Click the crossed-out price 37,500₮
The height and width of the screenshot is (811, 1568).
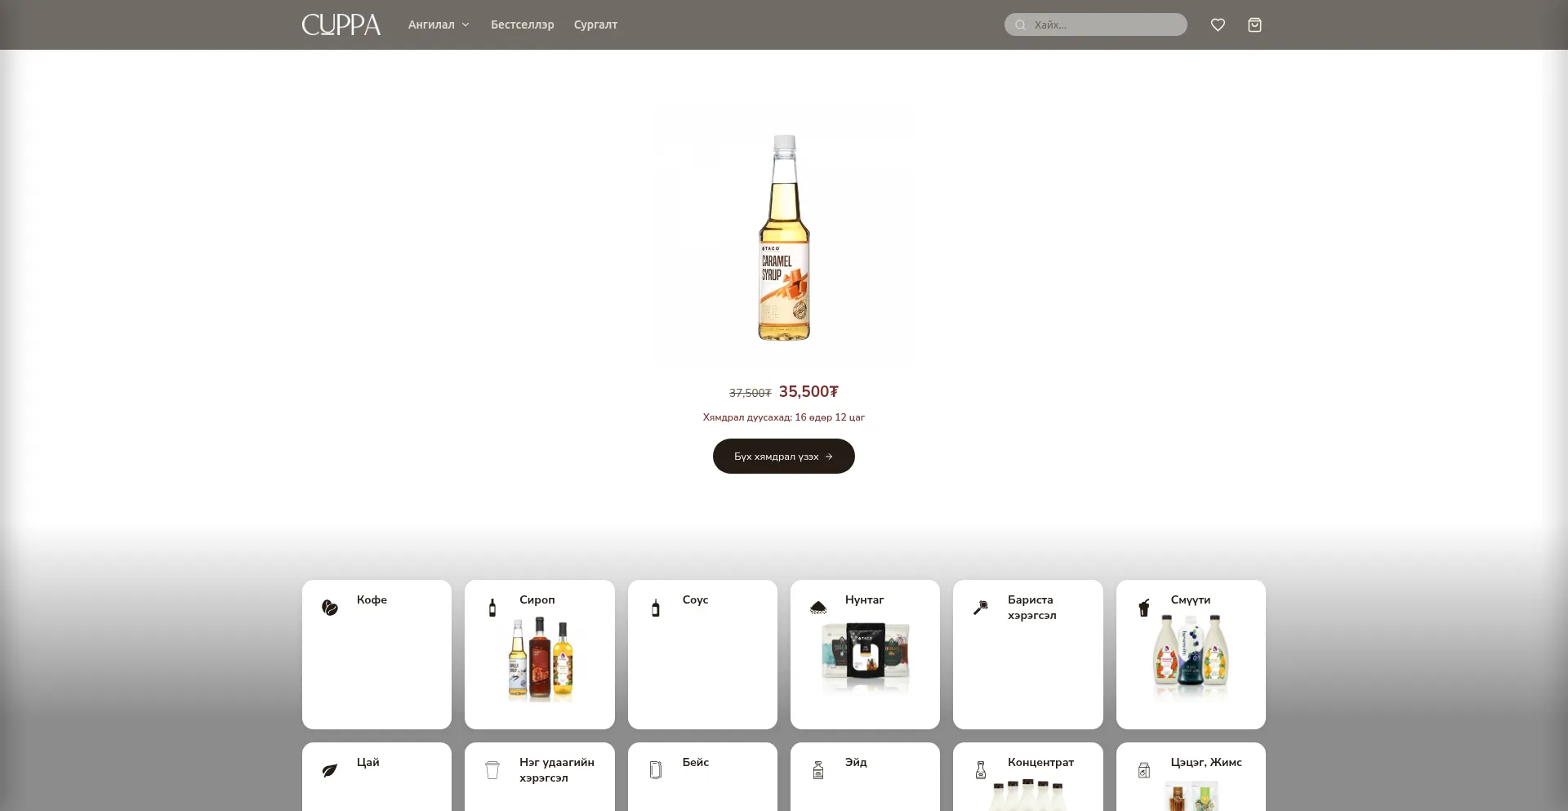click(751, 393)
